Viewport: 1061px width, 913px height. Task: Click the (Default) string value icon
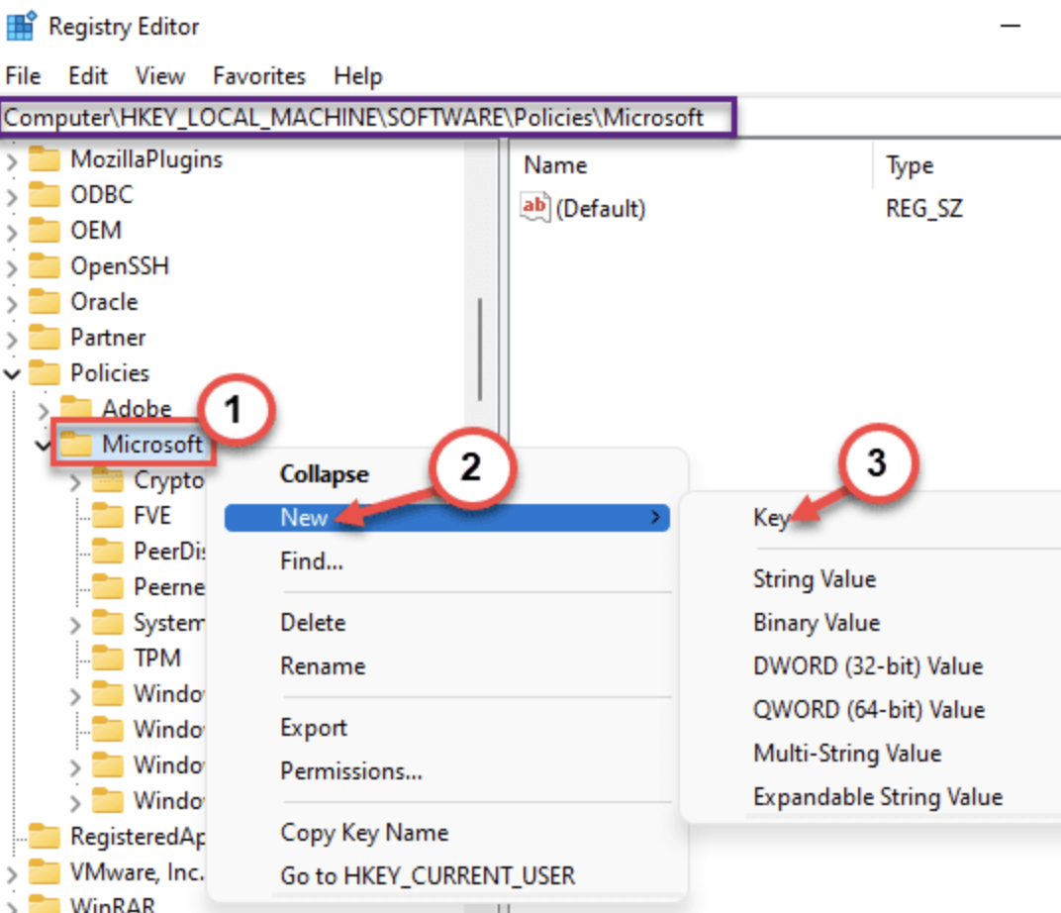click(x=534, y=208)
